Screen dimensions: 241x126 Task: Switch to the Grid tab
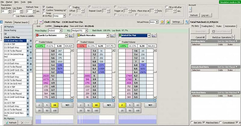point(39,26)
